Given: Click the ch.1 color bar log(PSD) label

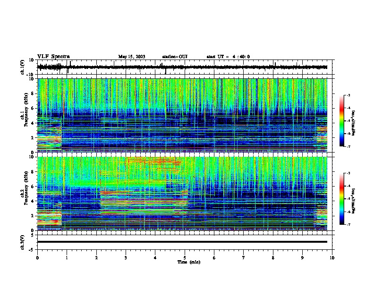Looking at the screenshot, I should click(x=354, y=123).
